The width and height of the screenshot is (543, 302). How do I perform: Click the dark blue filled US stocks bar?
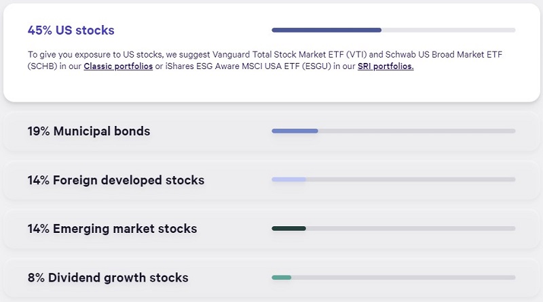(x=326, y=30)
